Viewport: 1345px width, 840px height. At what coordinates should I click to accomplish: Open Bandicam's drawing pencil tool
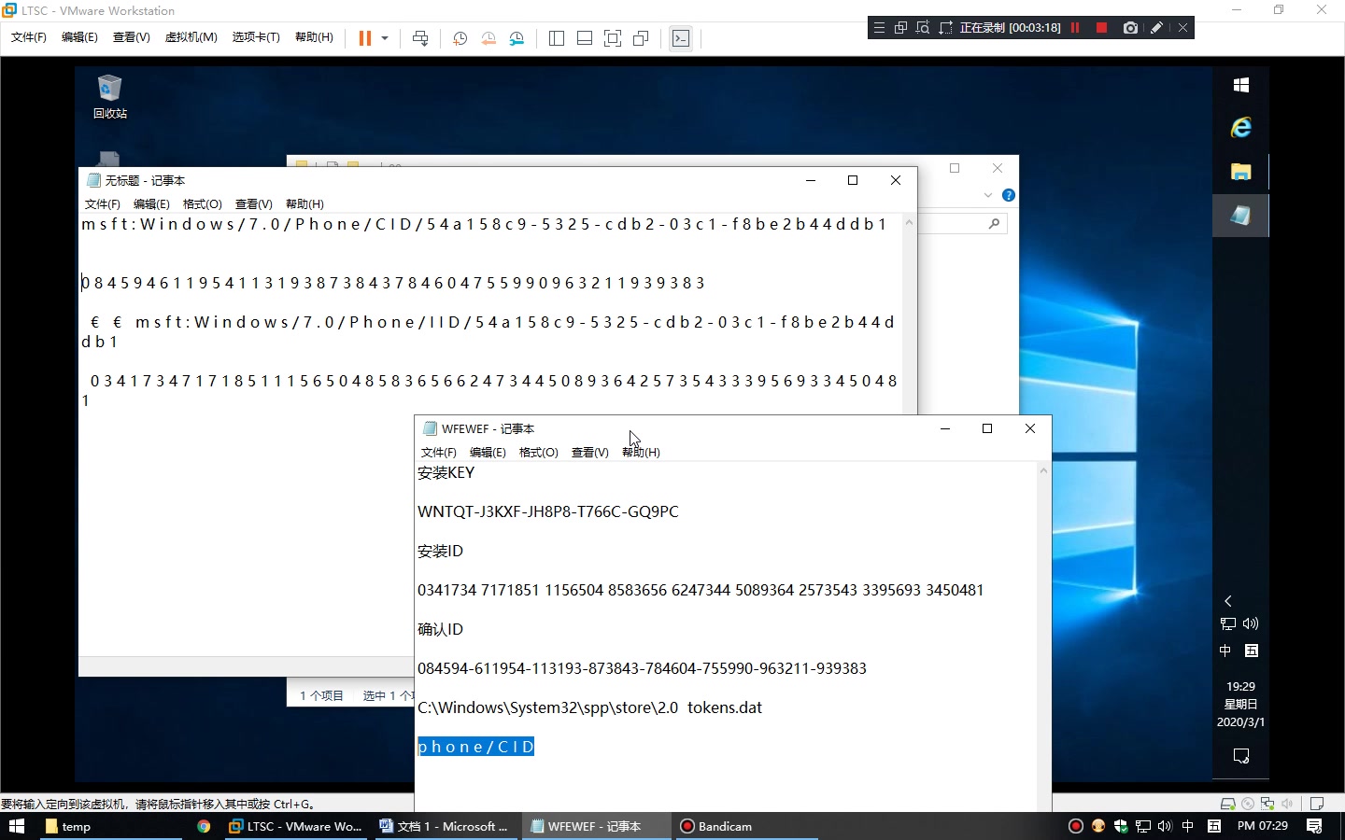click(1156, 27)
